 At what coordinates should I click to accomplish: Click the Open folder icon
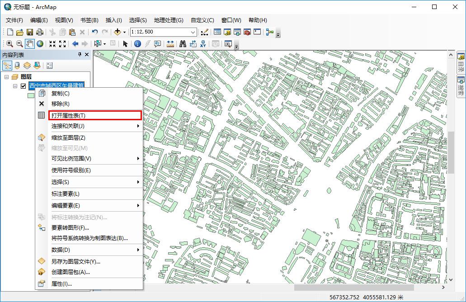coord(19,32)
